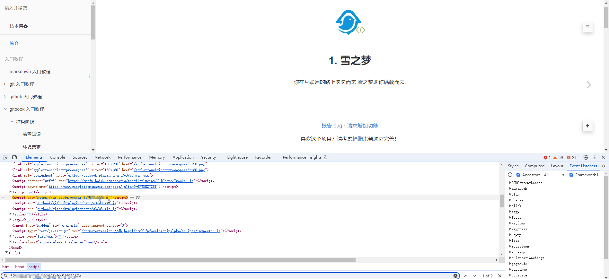Expand the git 入门教程 chapter
Image resolution: width=609 pixels, height=279 pixels.
tap(5, 84)
